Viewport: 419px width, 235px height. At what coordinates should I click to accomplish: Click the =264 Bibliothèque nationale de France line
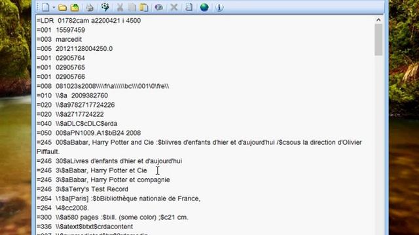pyautogui.click(x=118, y=198)
